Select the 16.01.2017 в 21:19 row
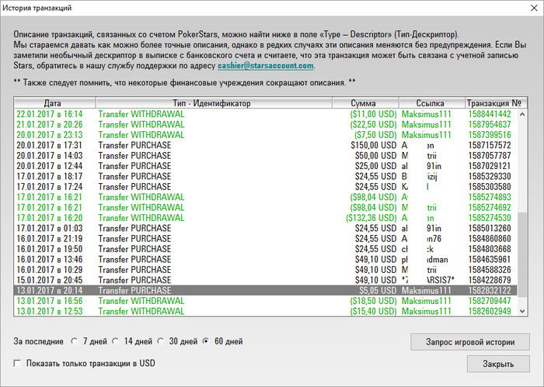This screenshot has width=544, height=387. [266, 239]
